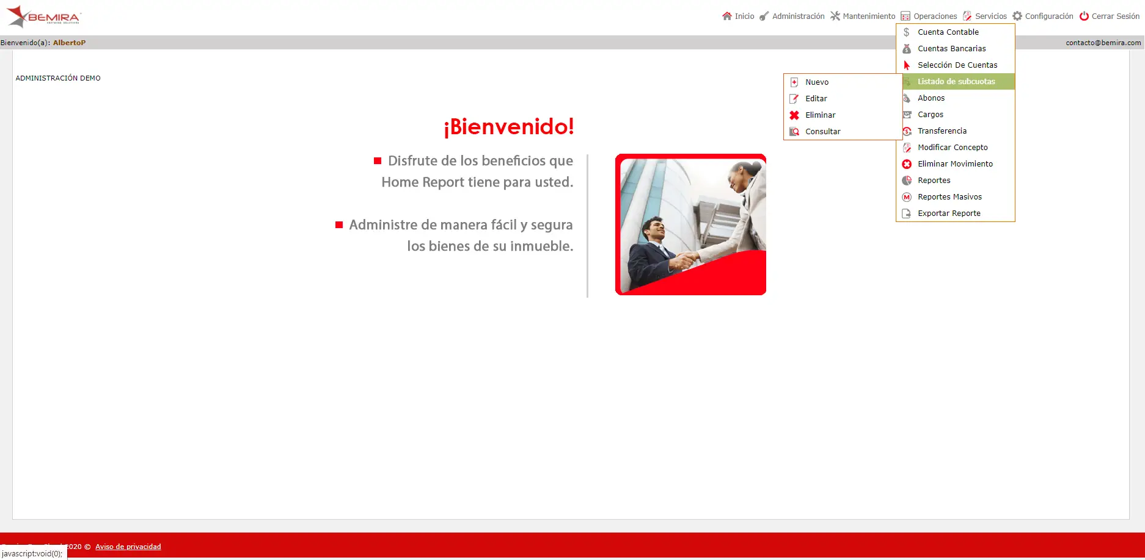Screen dimensions: 1145x560
Task: Click the Cuenta Contable dollar icon
Action: pyautogui.click(x=907, y=32)
